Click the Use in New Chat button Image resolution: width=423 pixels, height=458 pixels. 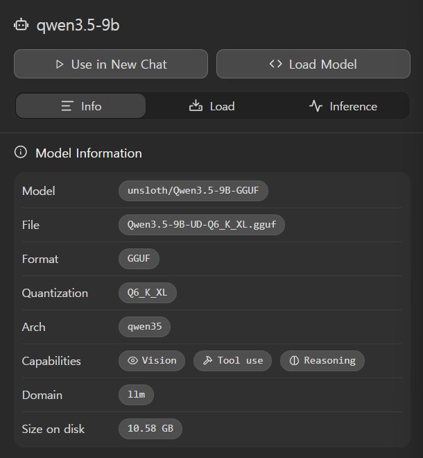coord(111,64)
